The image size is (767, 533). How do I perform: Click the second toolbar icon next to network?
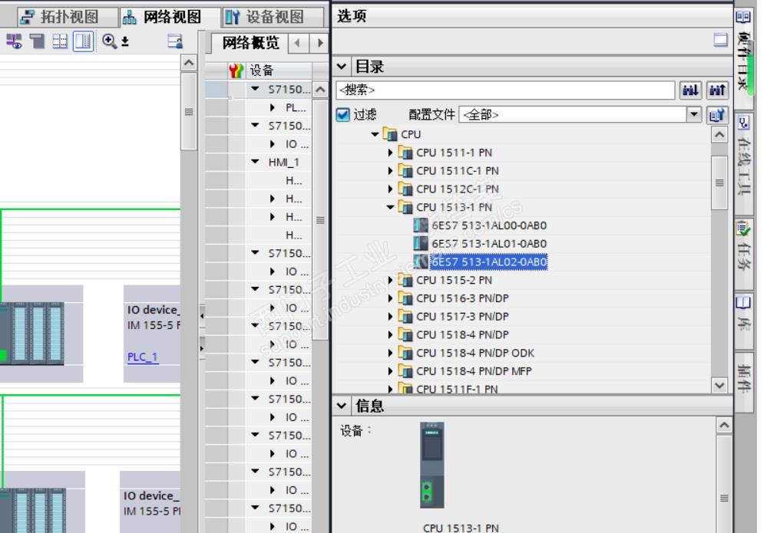37,41
